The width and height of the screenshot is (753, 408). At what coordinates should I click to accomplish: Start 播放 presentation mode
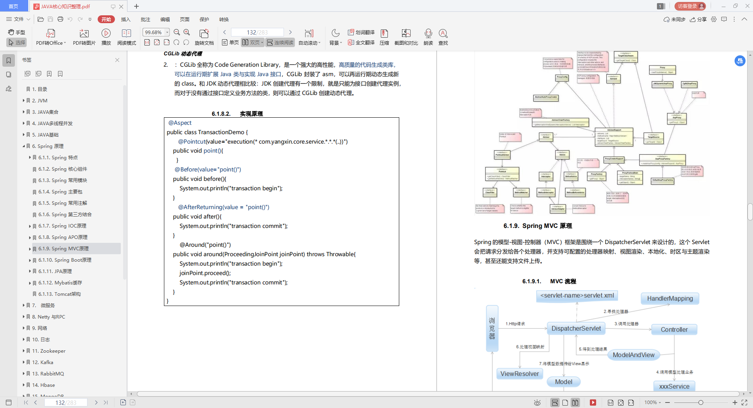tap(106, 37)
